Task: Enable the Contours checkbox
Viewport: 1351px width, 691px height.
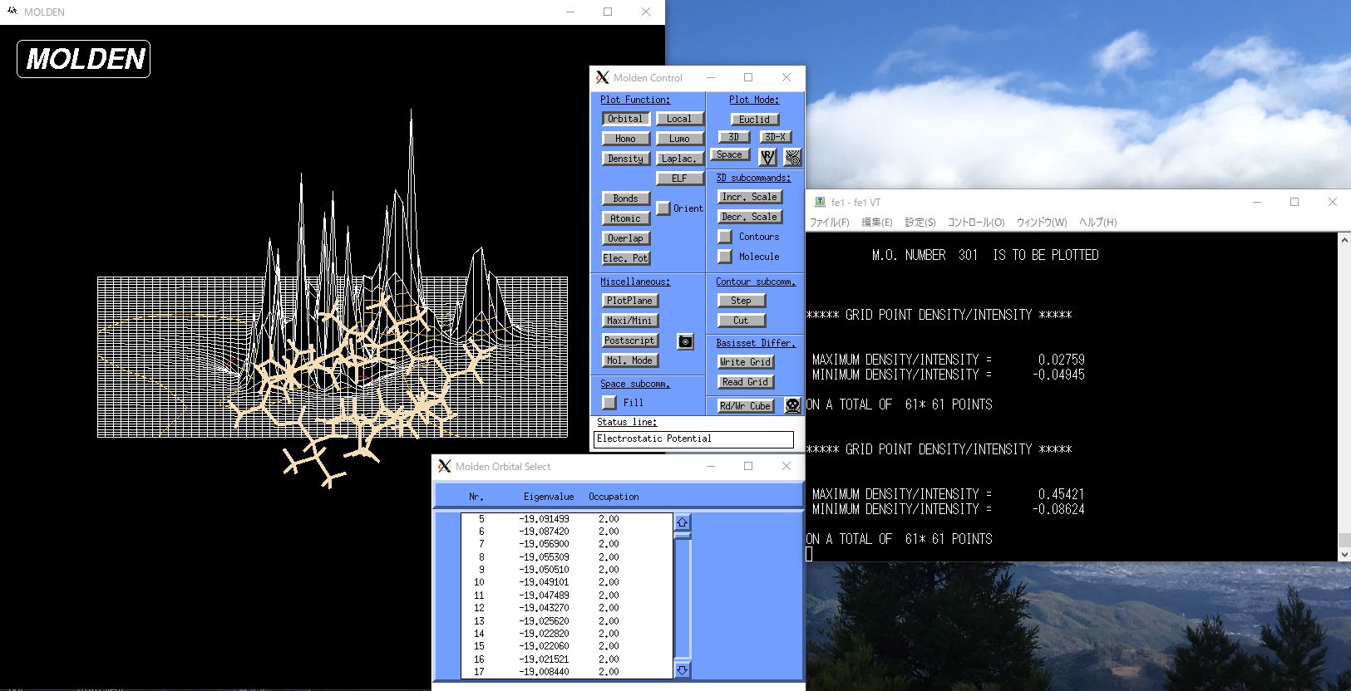Action: pos(725,237)
